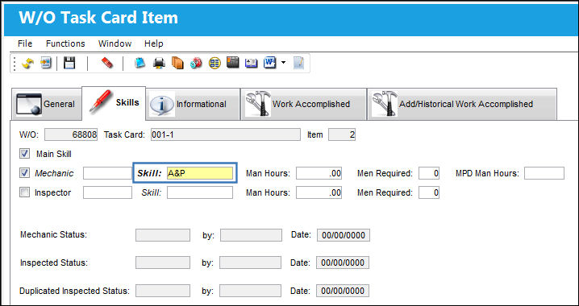Screen dimensions: 579x306
Task: Open the Help menu
Action: click(x=153, y=43)
